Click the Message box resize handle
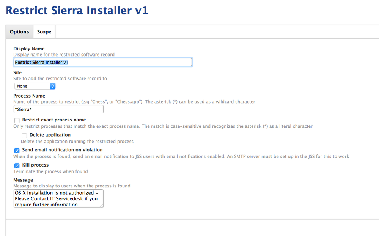This screenshot has width=379, height=236. (102, 206)
